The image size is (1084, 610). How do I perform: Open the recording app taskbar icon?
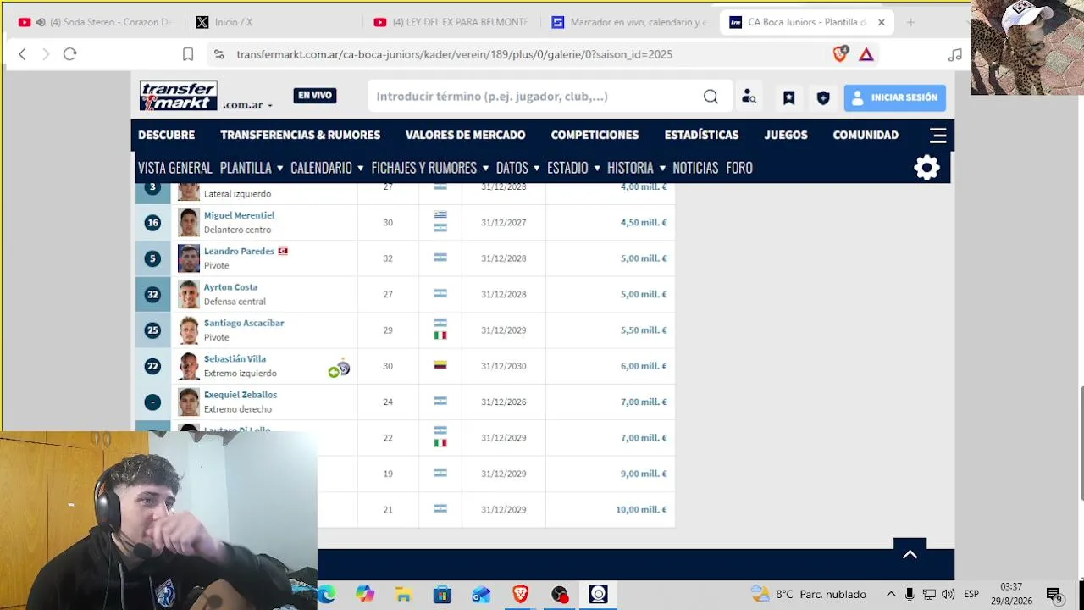click(559, 595)
